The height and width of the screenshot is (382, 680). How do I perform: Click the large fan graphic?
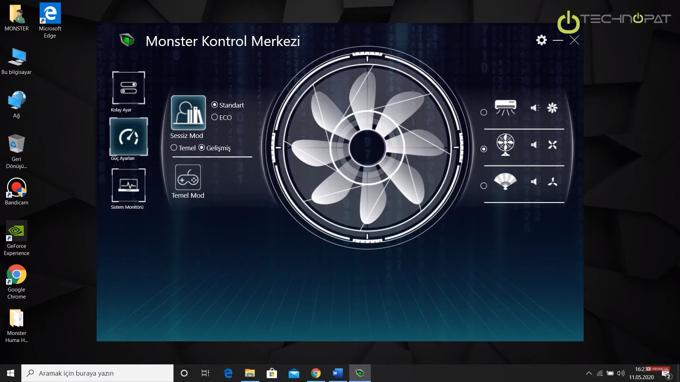point(367,148)
